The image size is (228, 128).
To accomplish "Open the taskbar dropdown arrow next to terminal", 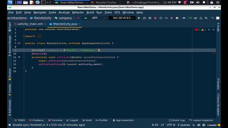I will click(48, 2).
